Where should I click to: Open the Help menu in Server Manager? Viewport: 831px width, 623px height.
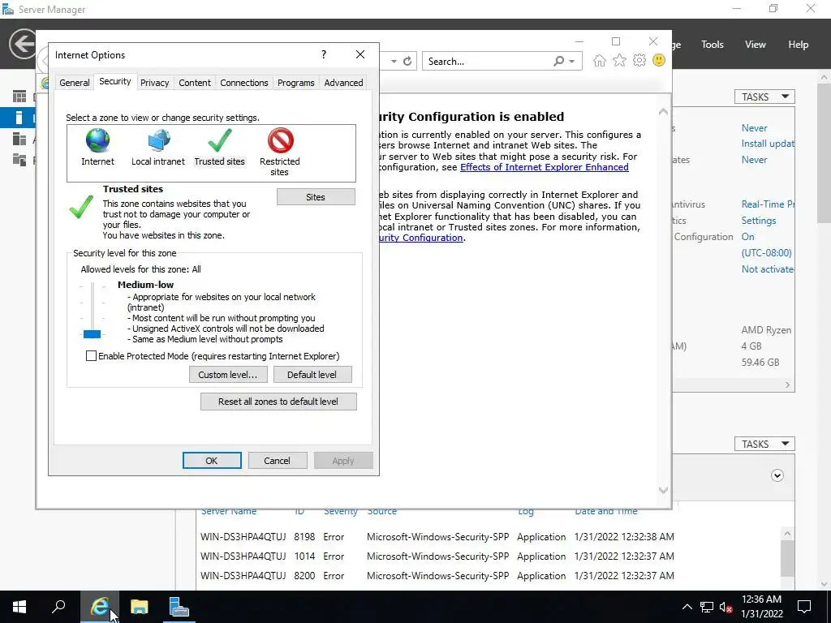[799, 45]
